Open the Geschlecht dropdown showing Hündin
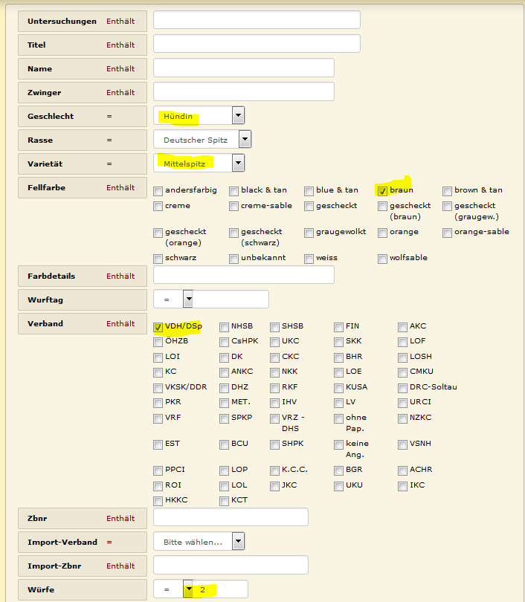This screenshot has width=525, height=602. [x=238, y=115]
